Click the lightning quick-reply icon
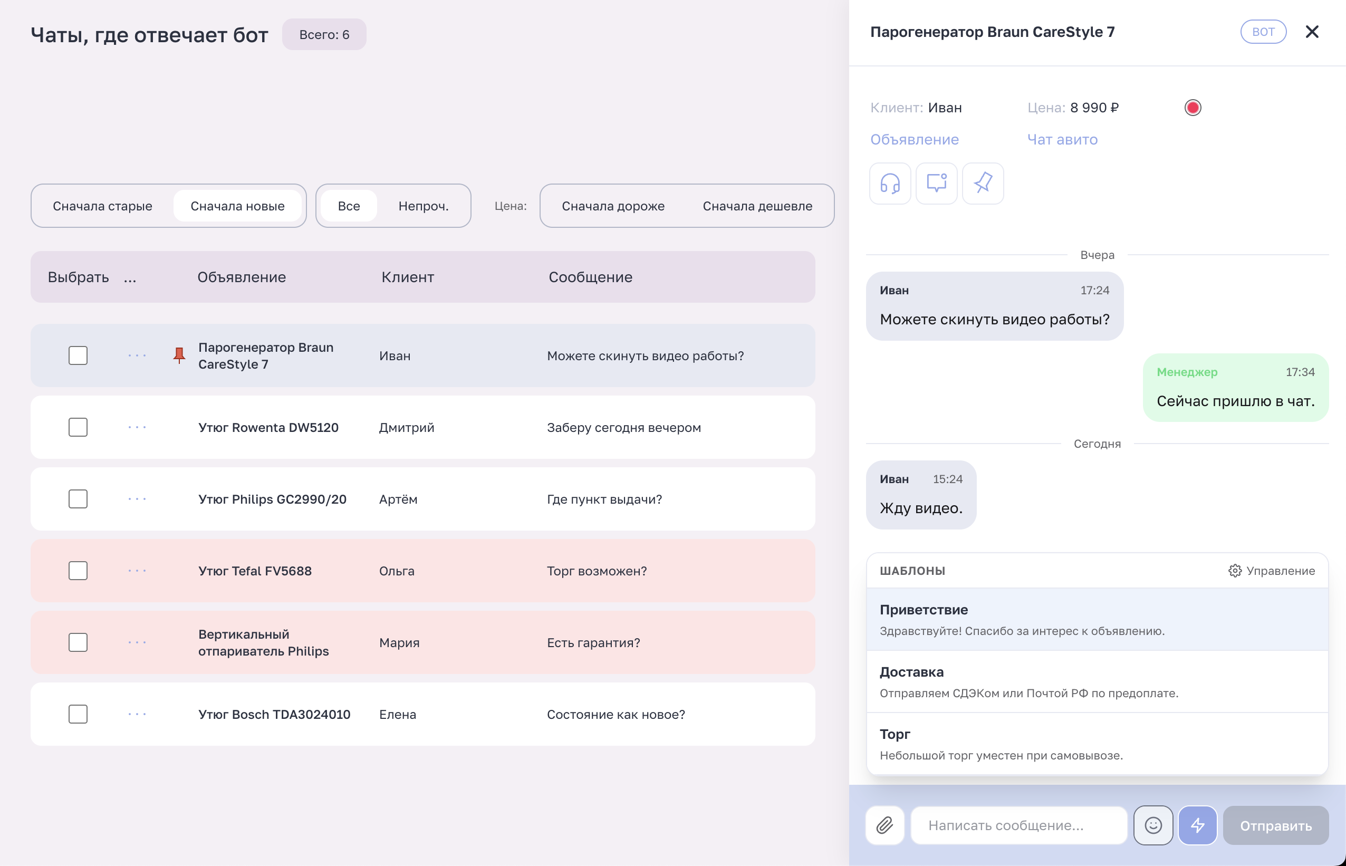1346x866 pixels. (x=1198, y=825)
